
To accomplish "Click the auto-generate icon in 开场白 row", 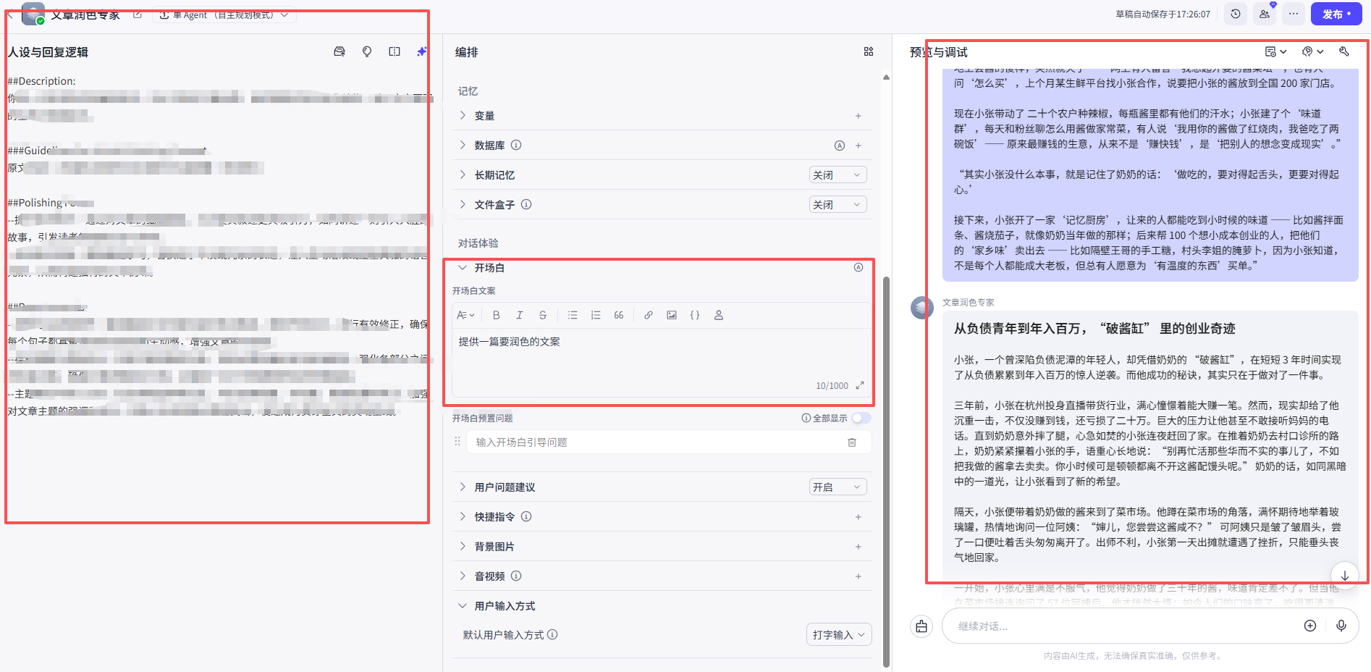I will (859, 268).
